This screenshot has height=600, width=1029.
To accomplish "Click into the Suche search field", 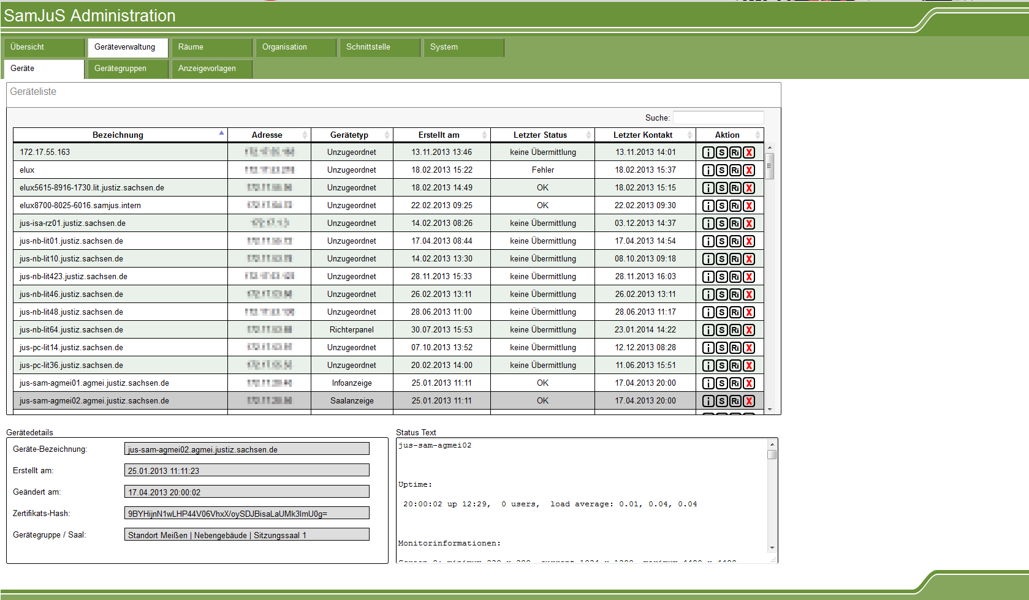I will 718,118.
